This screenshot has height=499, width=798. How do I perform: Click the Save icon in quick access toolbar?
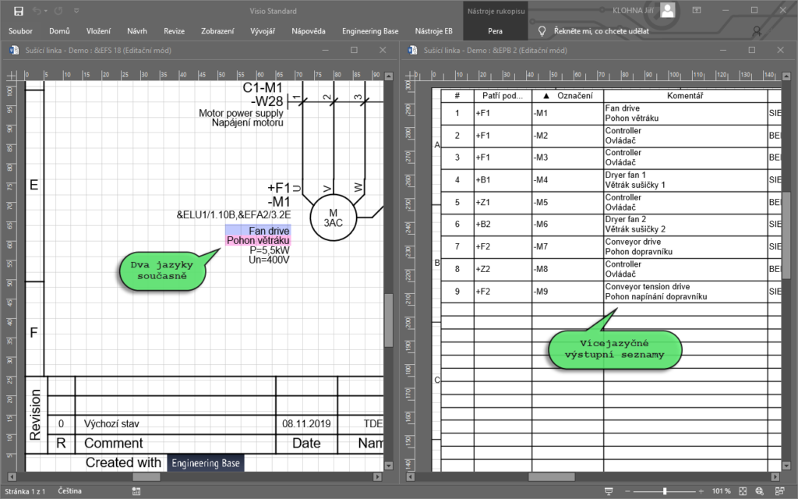(x=18, y=11)
